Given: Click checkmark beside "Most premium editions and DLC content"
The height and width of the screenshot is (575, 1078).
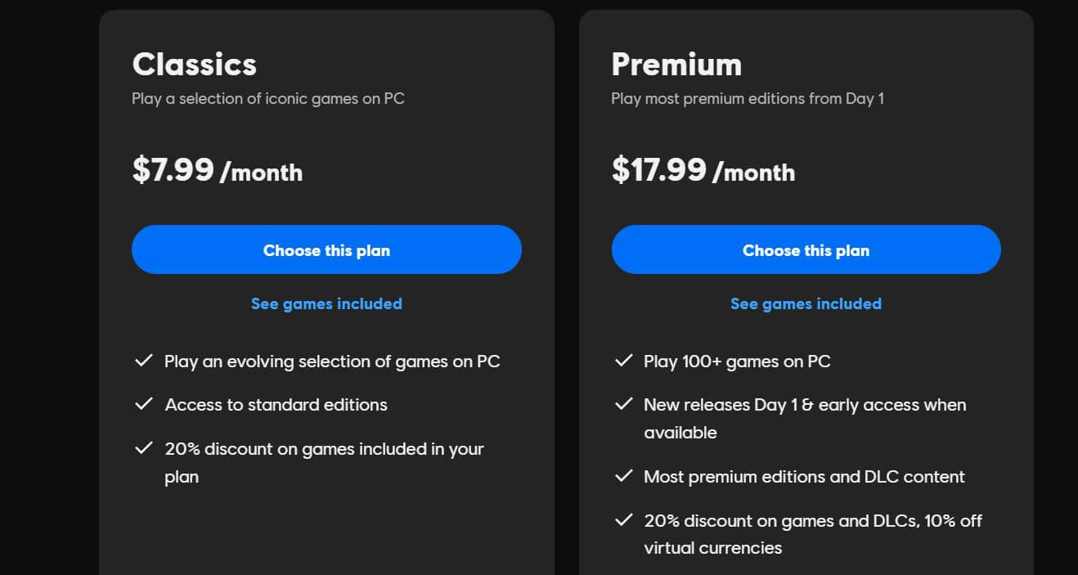Looking at the screenshot, I should click(x=624, y=476).
